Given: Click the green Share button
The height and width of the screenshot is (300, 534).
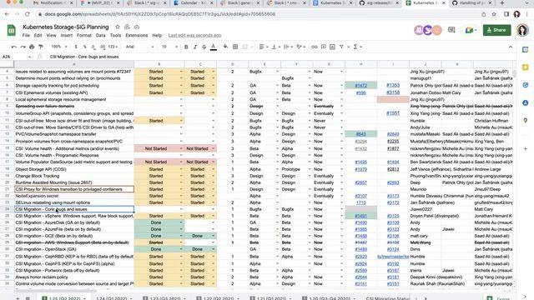Looking at the screenshot, I should point(496,30).
